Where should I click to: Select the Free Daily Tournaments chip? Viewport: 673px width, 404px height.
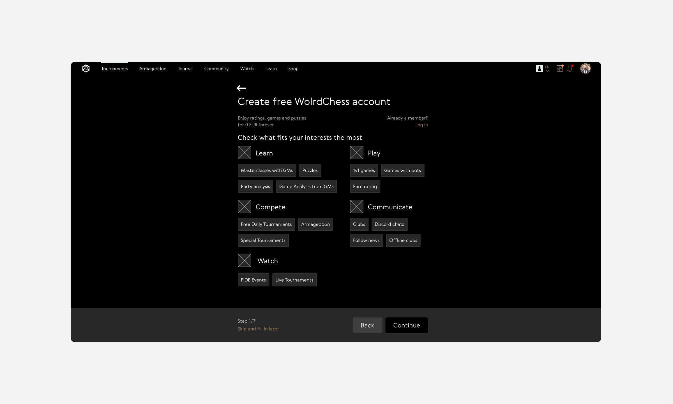coord(266,224)
